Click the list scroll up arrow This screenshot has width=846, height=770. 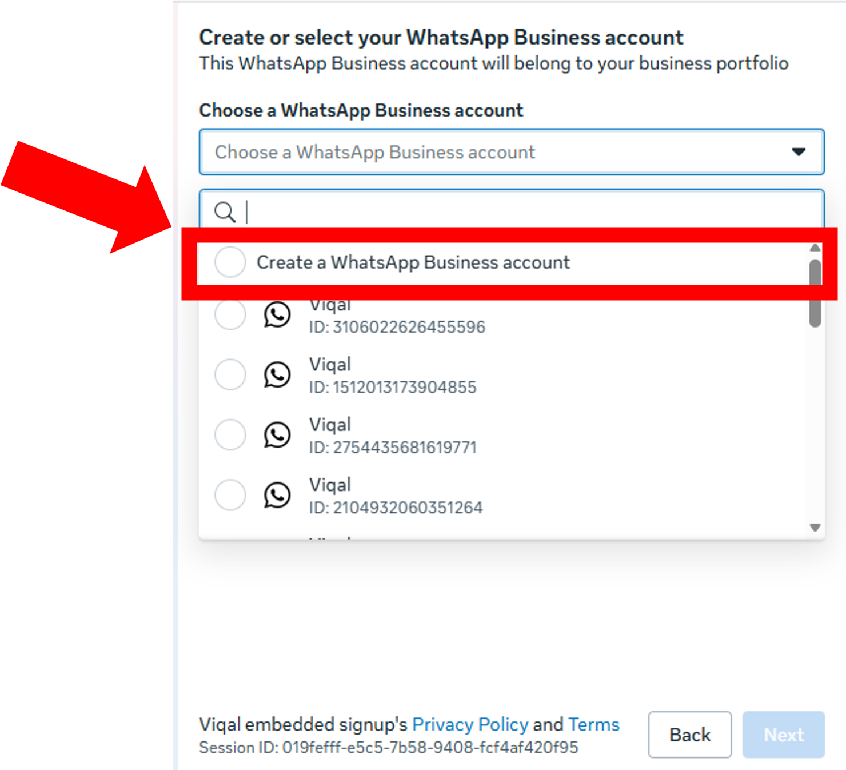(x=815, y=248)
